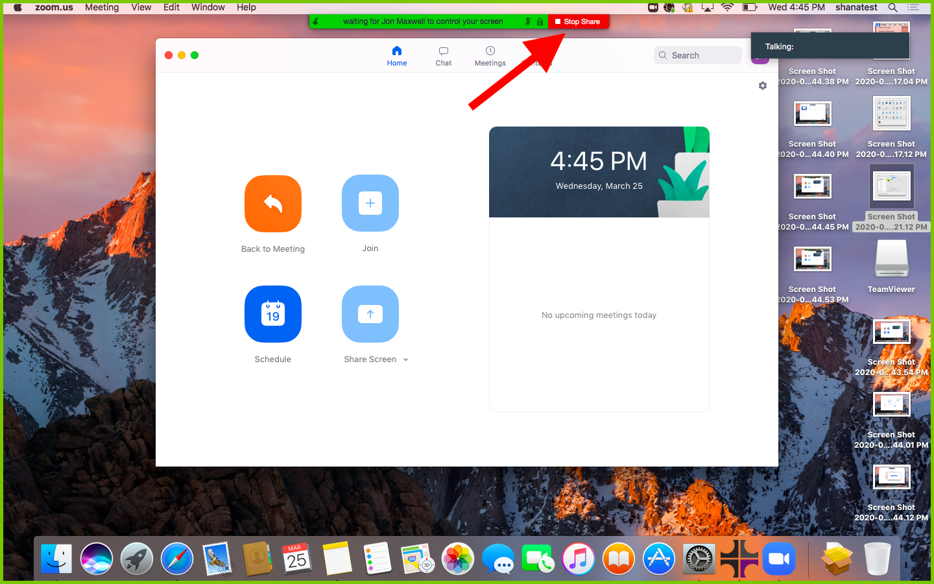934x584 pixels.
Task: Open iTunes music note icon in dock
Action: (x=579, y=559)
